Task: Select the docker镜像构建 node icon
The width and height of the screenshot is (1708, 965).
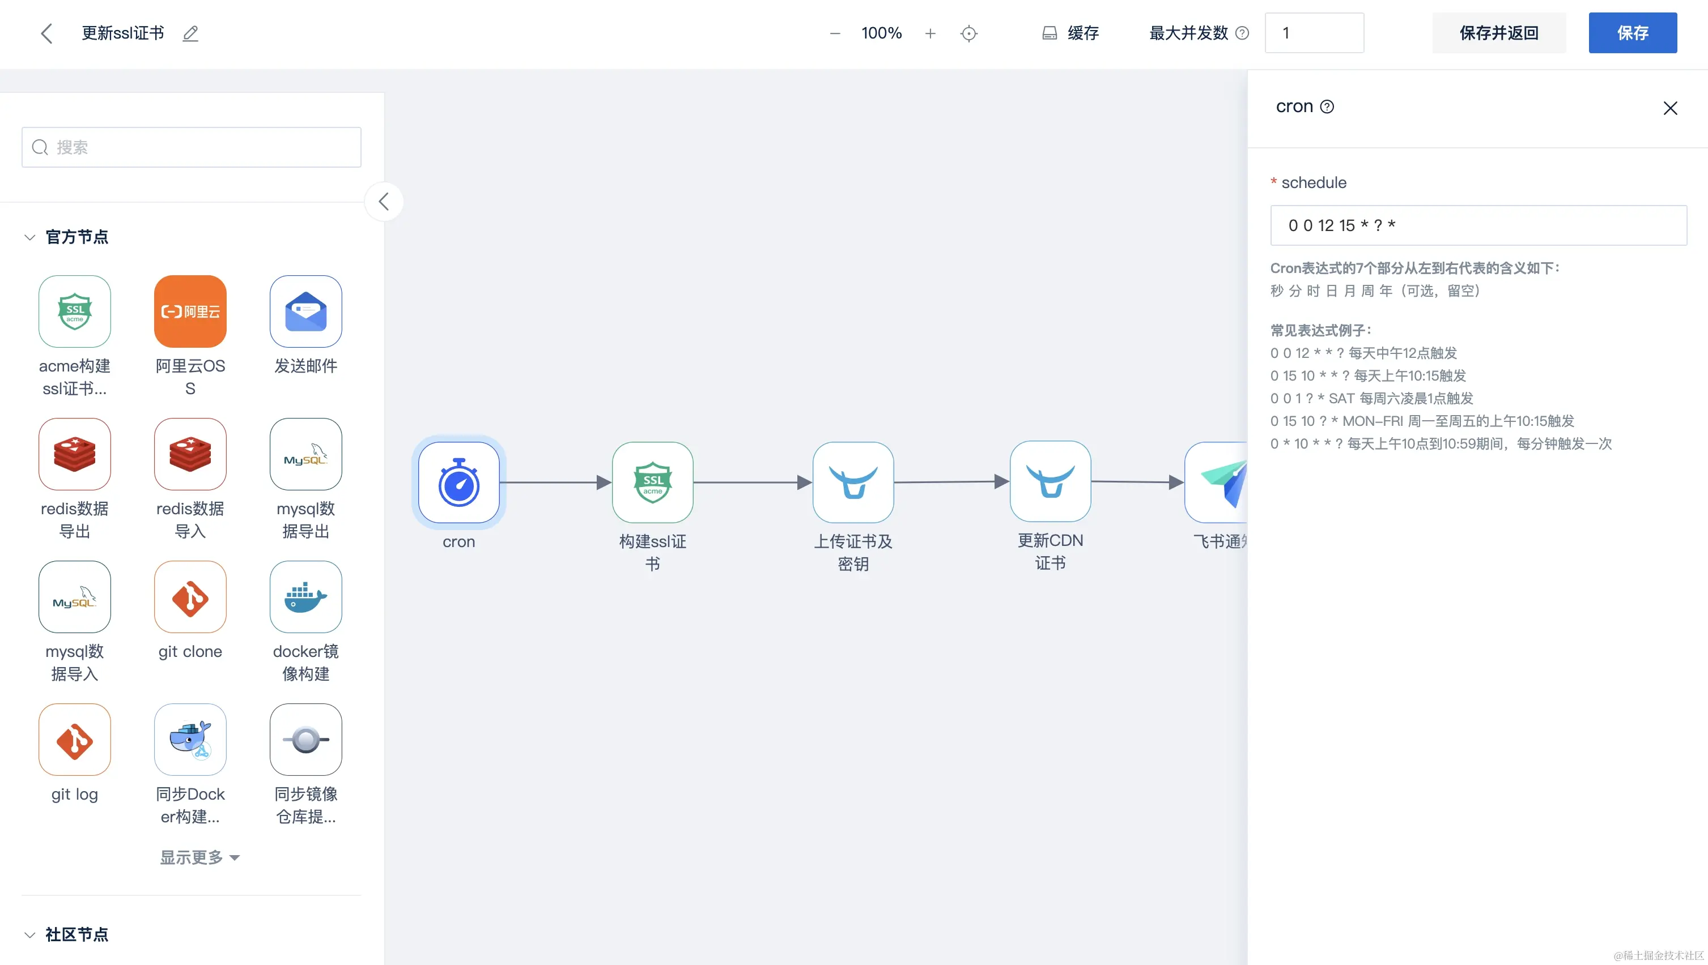Action: [305, 597]
